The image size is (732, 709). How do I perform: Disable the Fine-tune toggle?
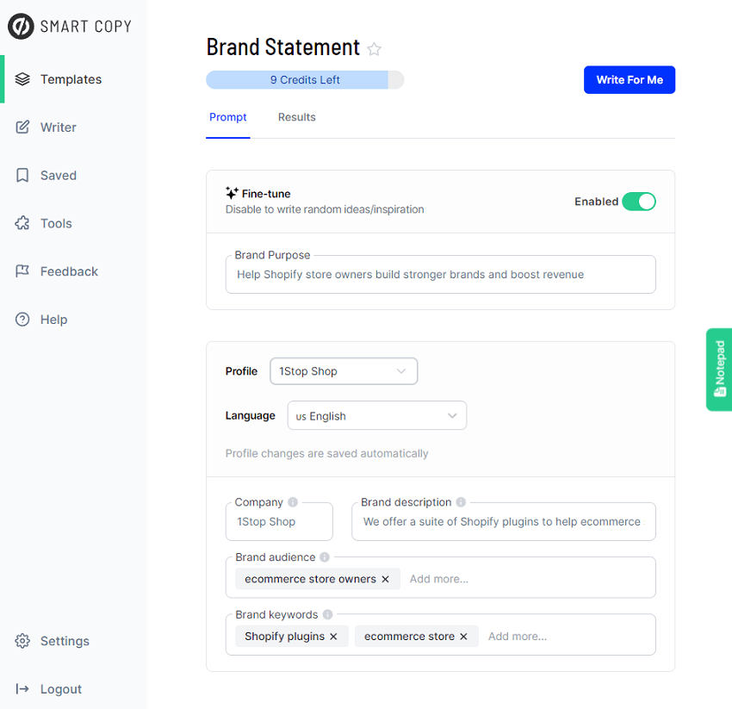click(x=639, y=201)
